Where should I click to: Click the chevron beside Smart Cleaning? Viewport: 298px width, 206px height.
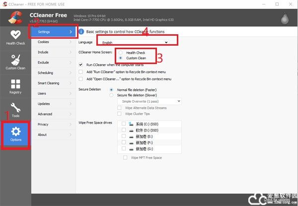click(x=71, y=83)
